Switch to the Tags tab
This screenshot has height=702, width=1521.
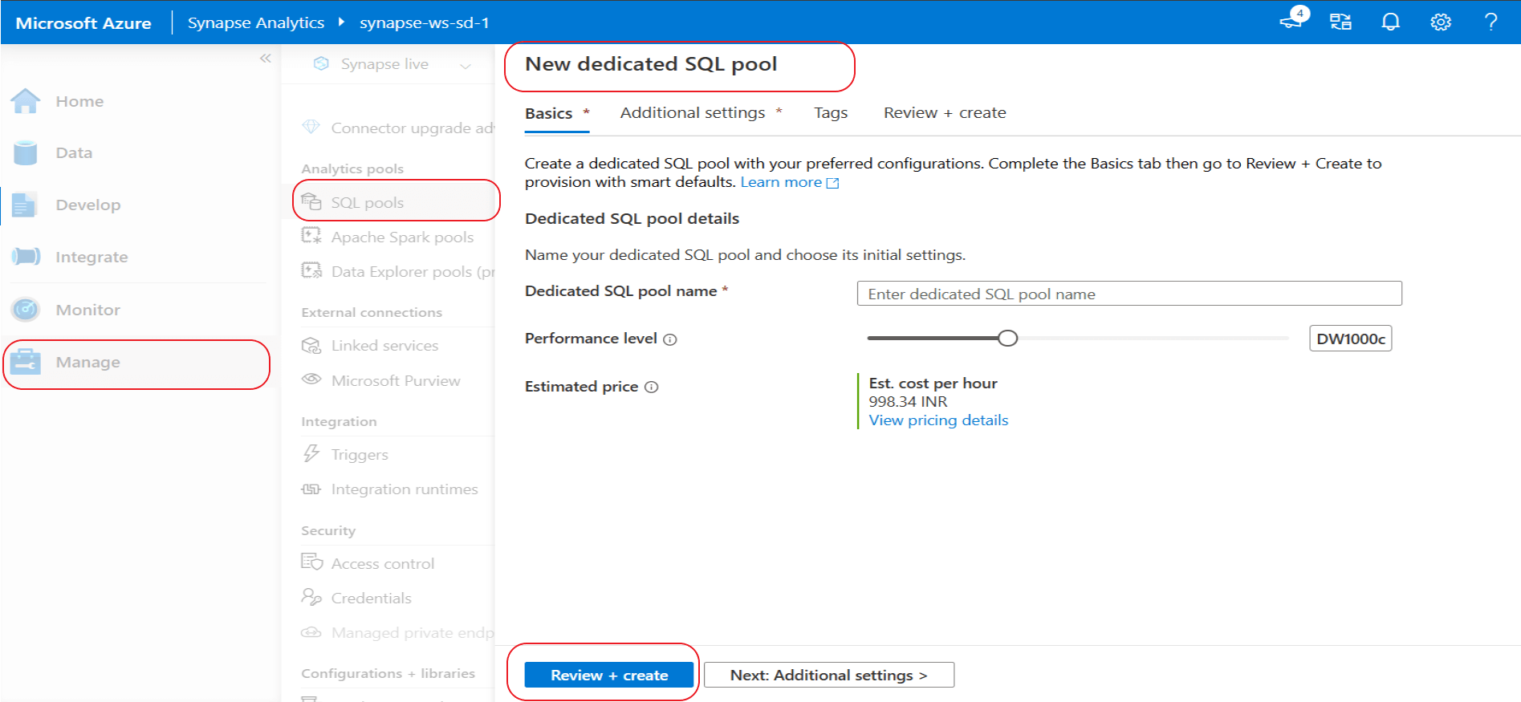[830, 113]
